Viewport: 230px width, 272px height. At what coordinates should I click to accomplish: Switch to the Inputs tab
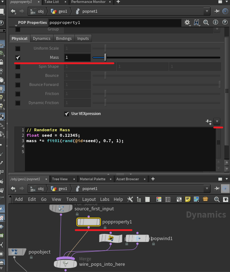[83, 38]
